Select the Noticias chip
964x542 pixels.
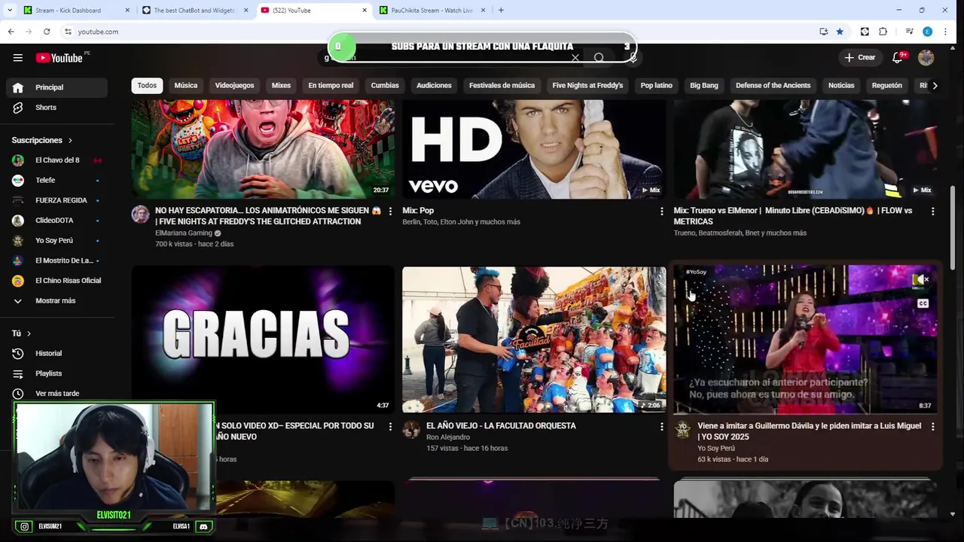[841, 86]
